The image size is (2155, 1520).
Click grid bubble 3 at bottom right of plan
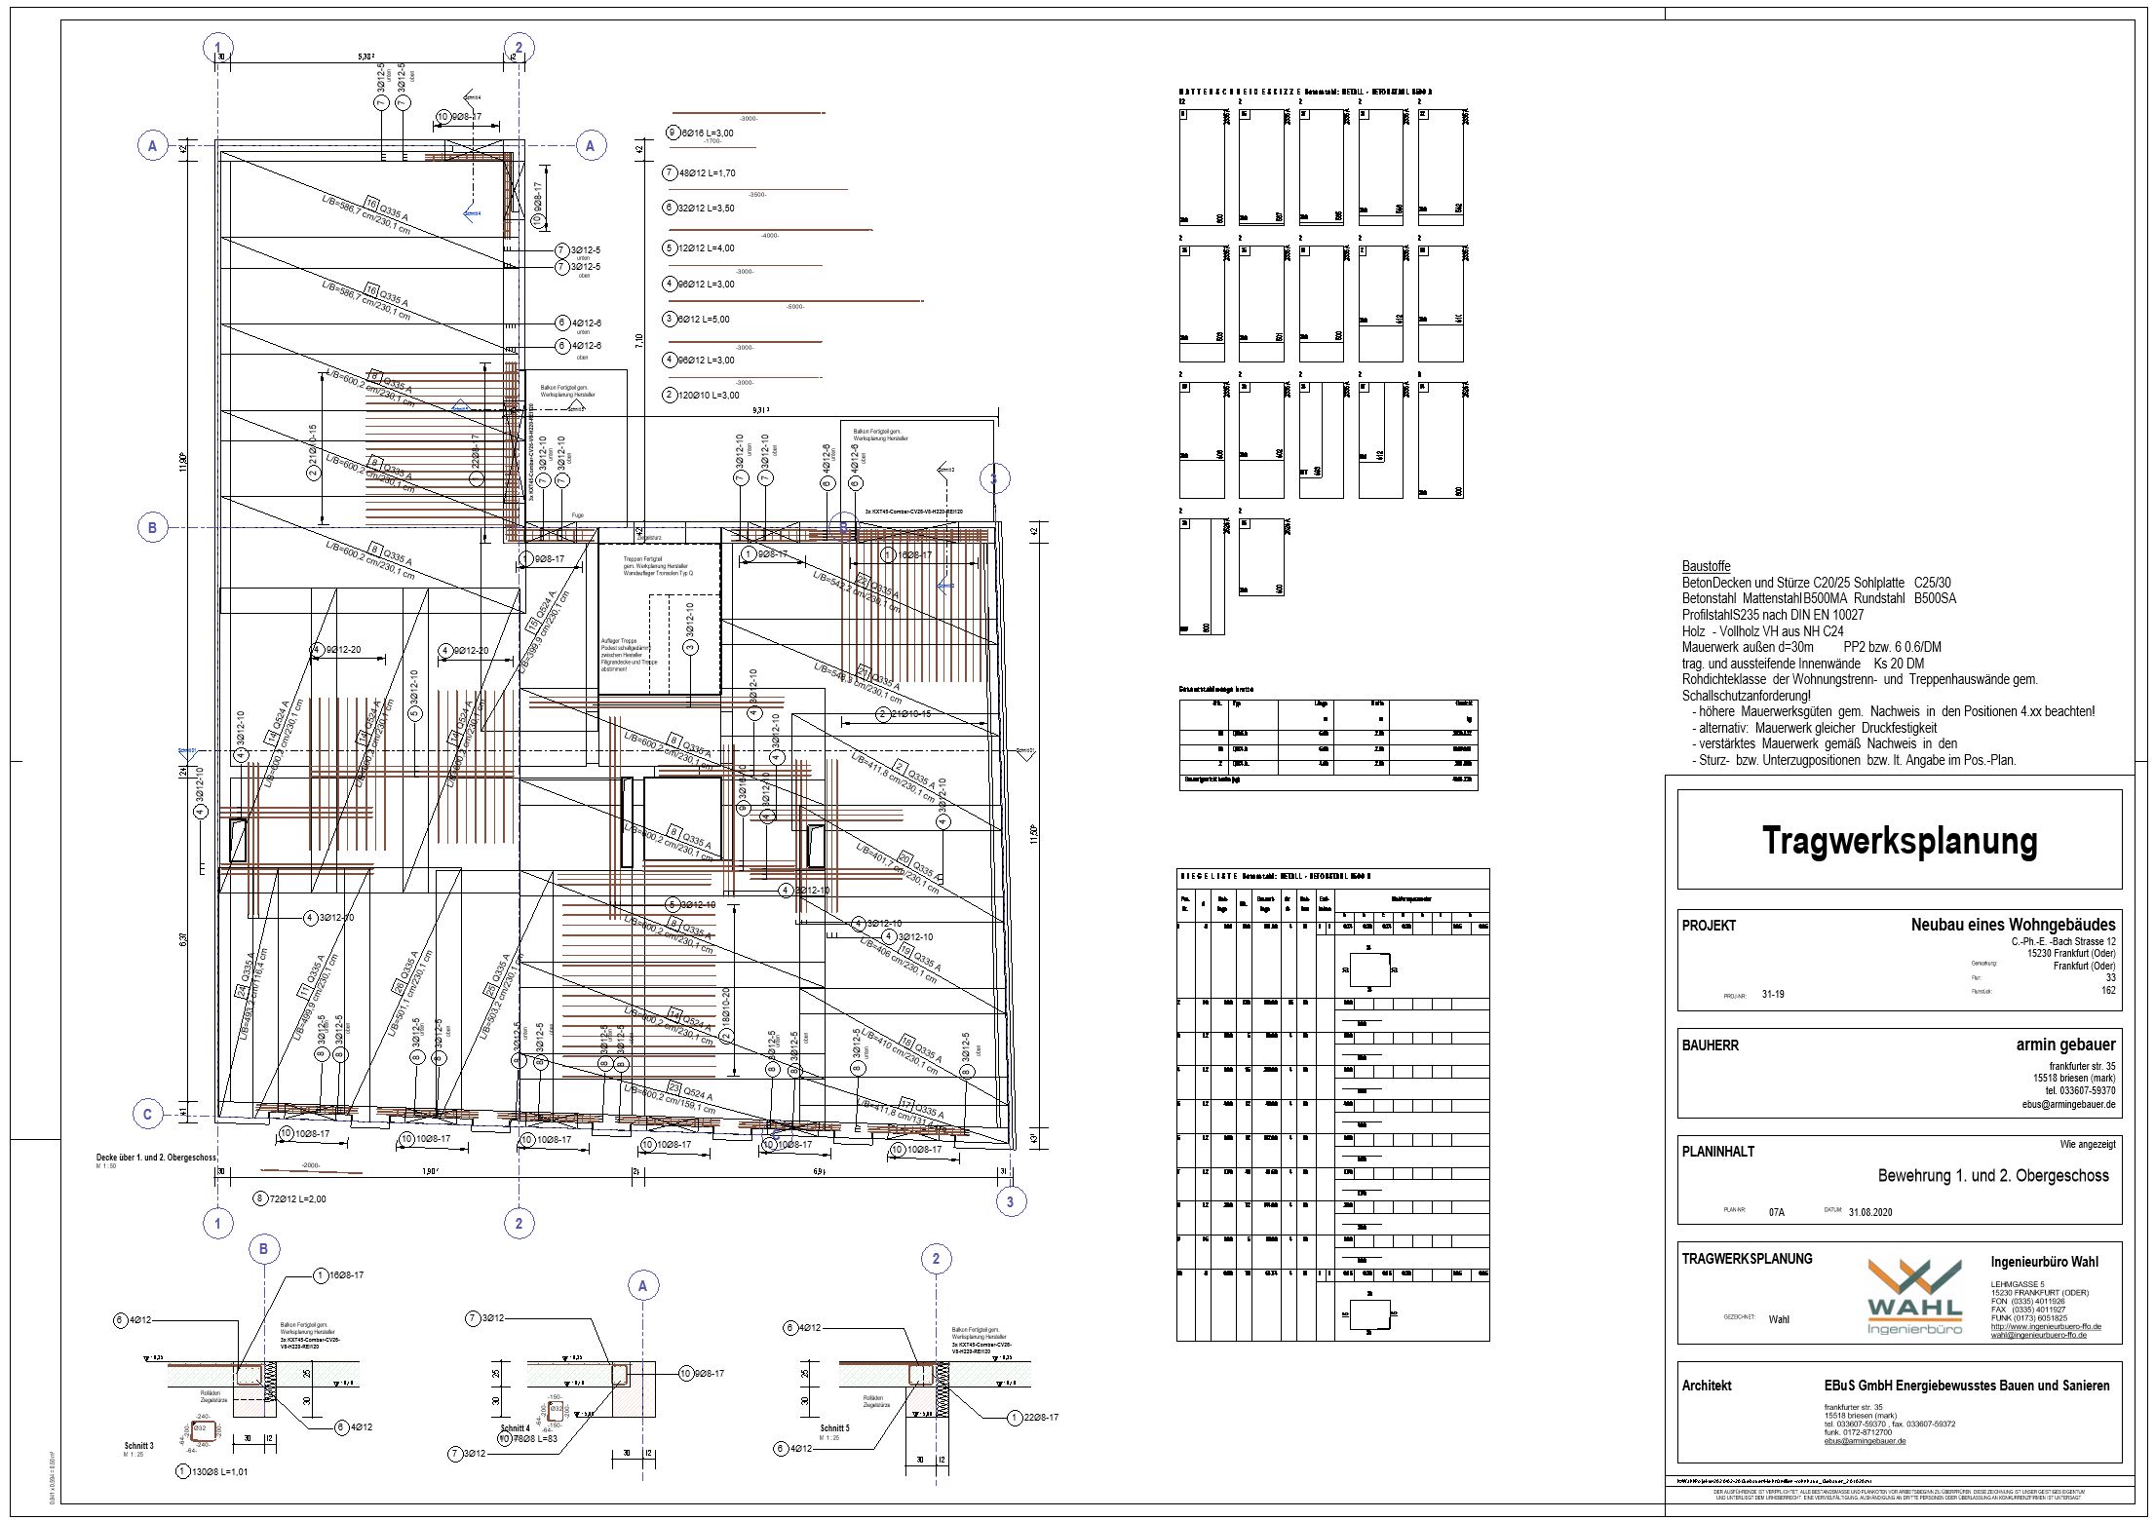1010,1201
